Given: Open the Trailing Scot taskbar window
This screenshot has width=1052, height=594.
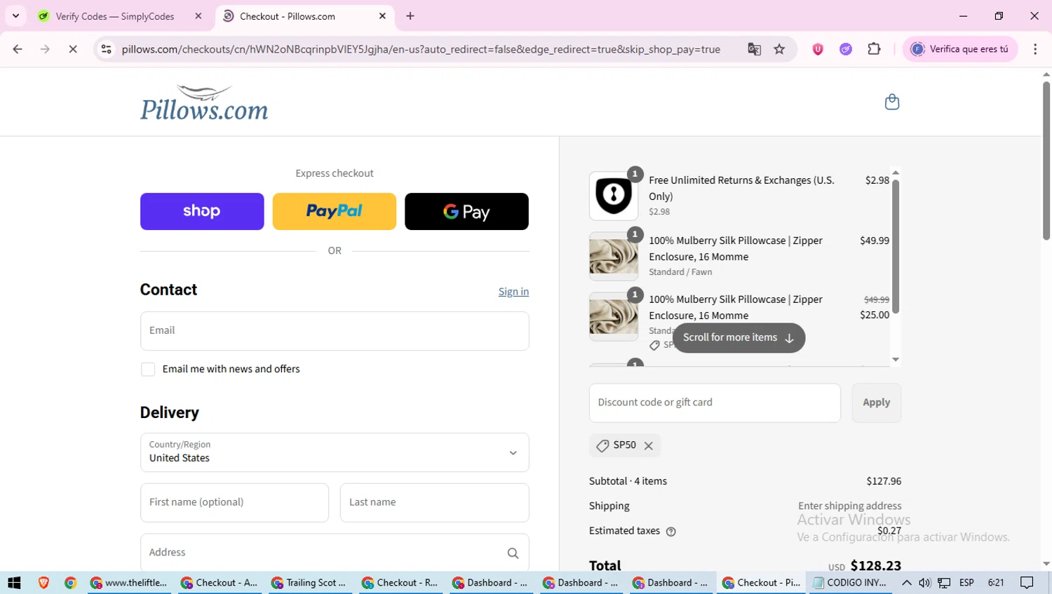Looking at the screenshot, I should pyautogui.click(x=309, y=583).
